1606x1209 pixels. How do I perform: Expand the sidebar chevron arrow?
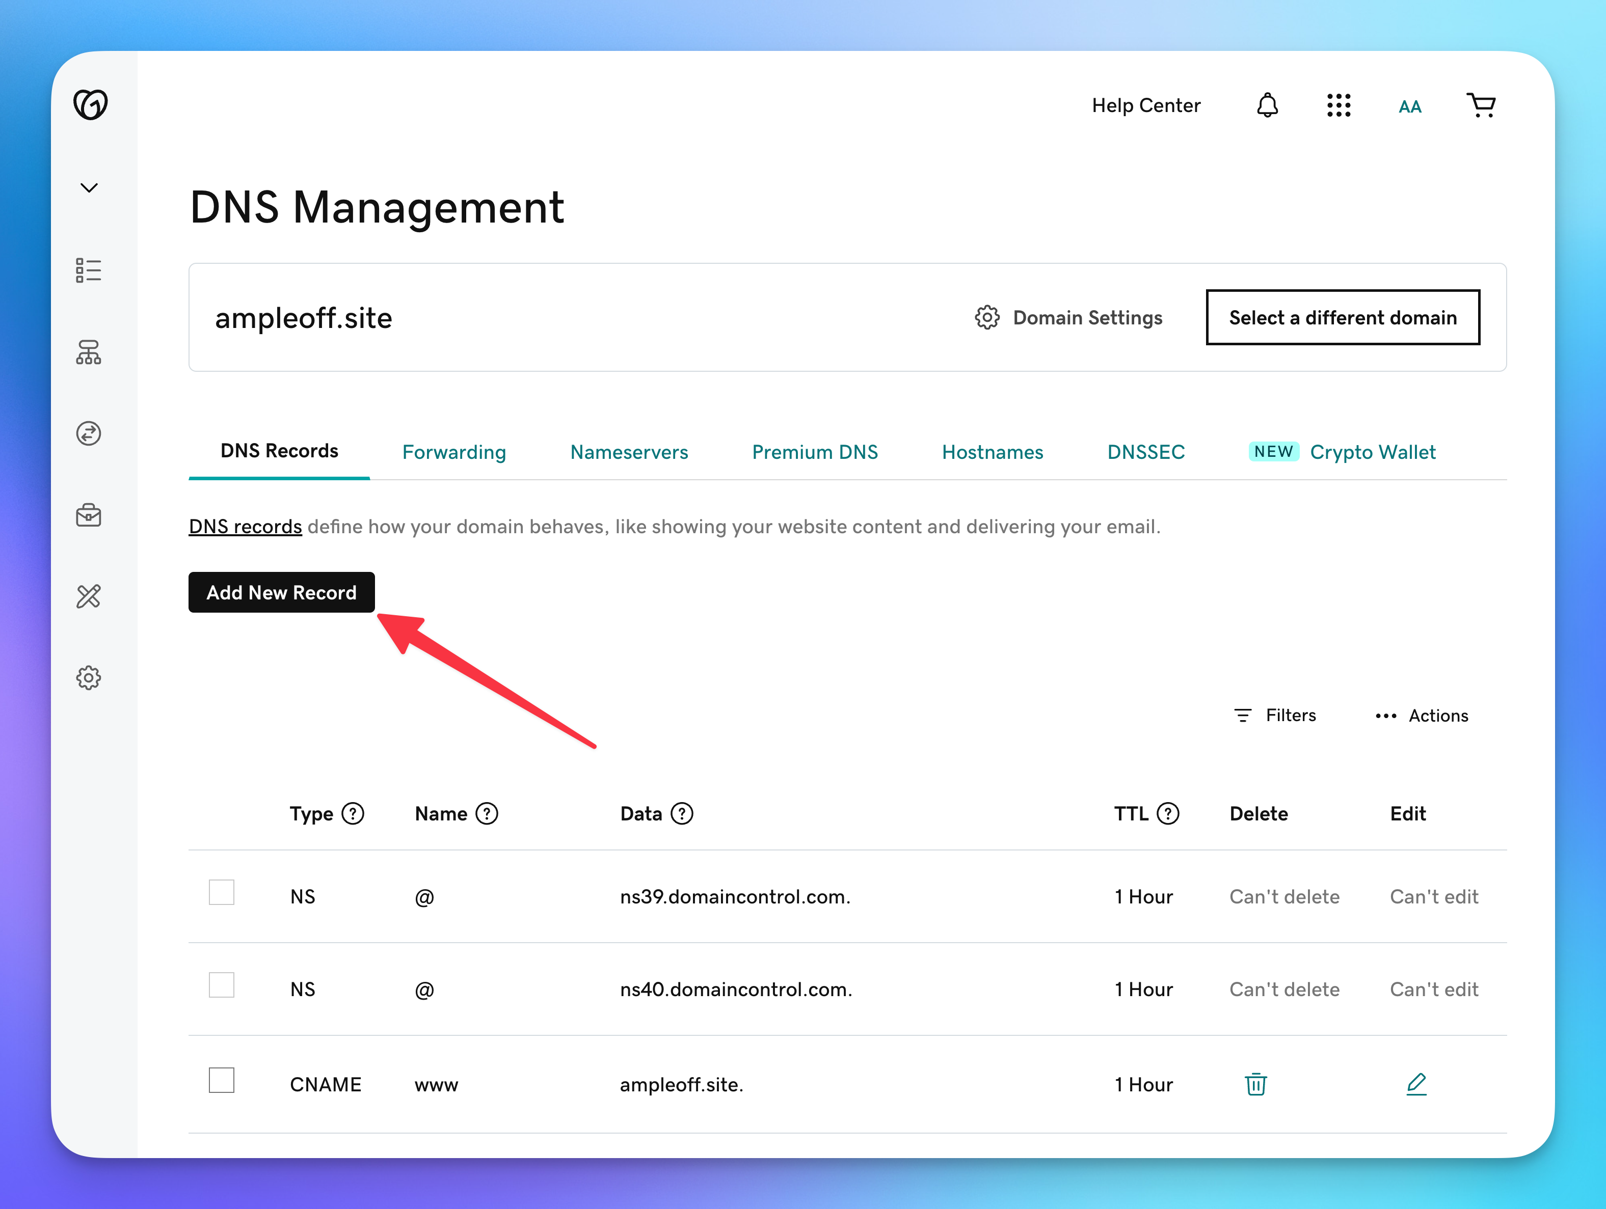[89, 188]
